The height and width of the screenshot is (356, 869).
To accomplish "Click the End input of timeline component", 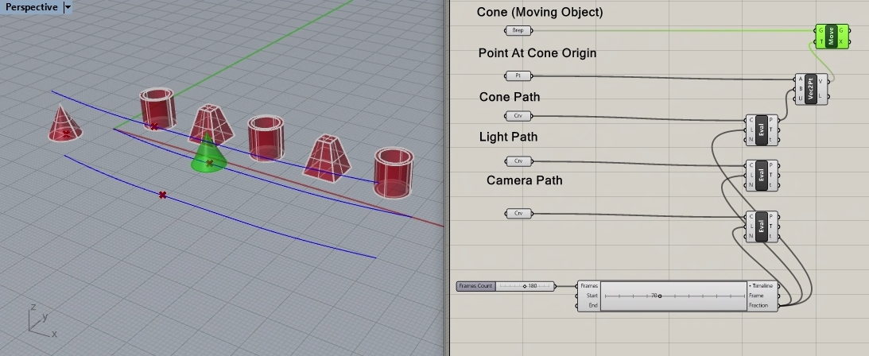I will tap(592, 306).
